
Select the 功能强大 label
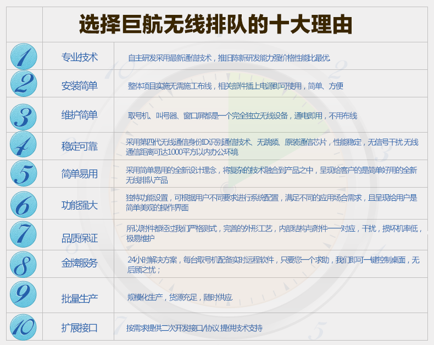79,205
